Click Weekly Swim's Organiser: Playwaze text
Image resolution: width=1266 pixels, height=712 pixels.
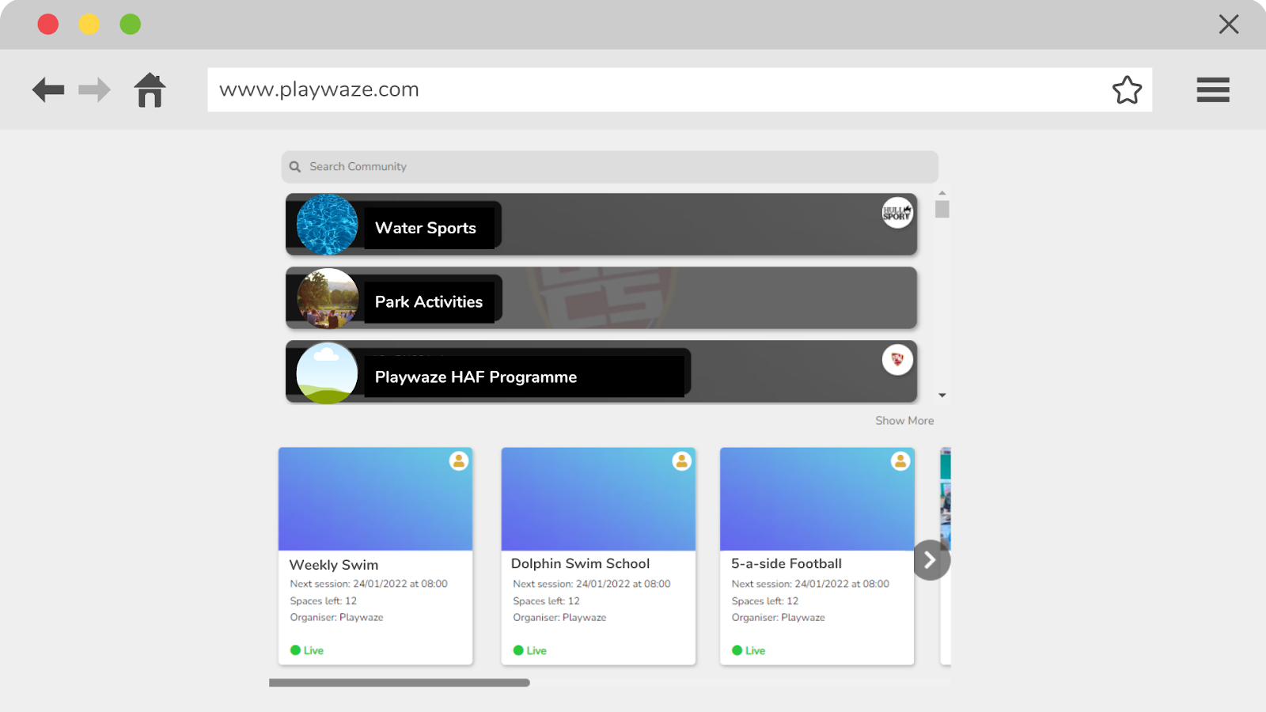pos(336,617)
